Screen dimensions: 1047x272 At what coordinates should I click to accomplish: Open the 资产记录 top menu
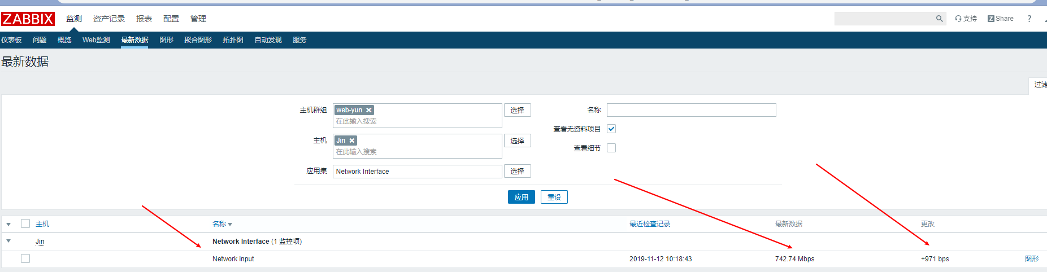[109, 19]
